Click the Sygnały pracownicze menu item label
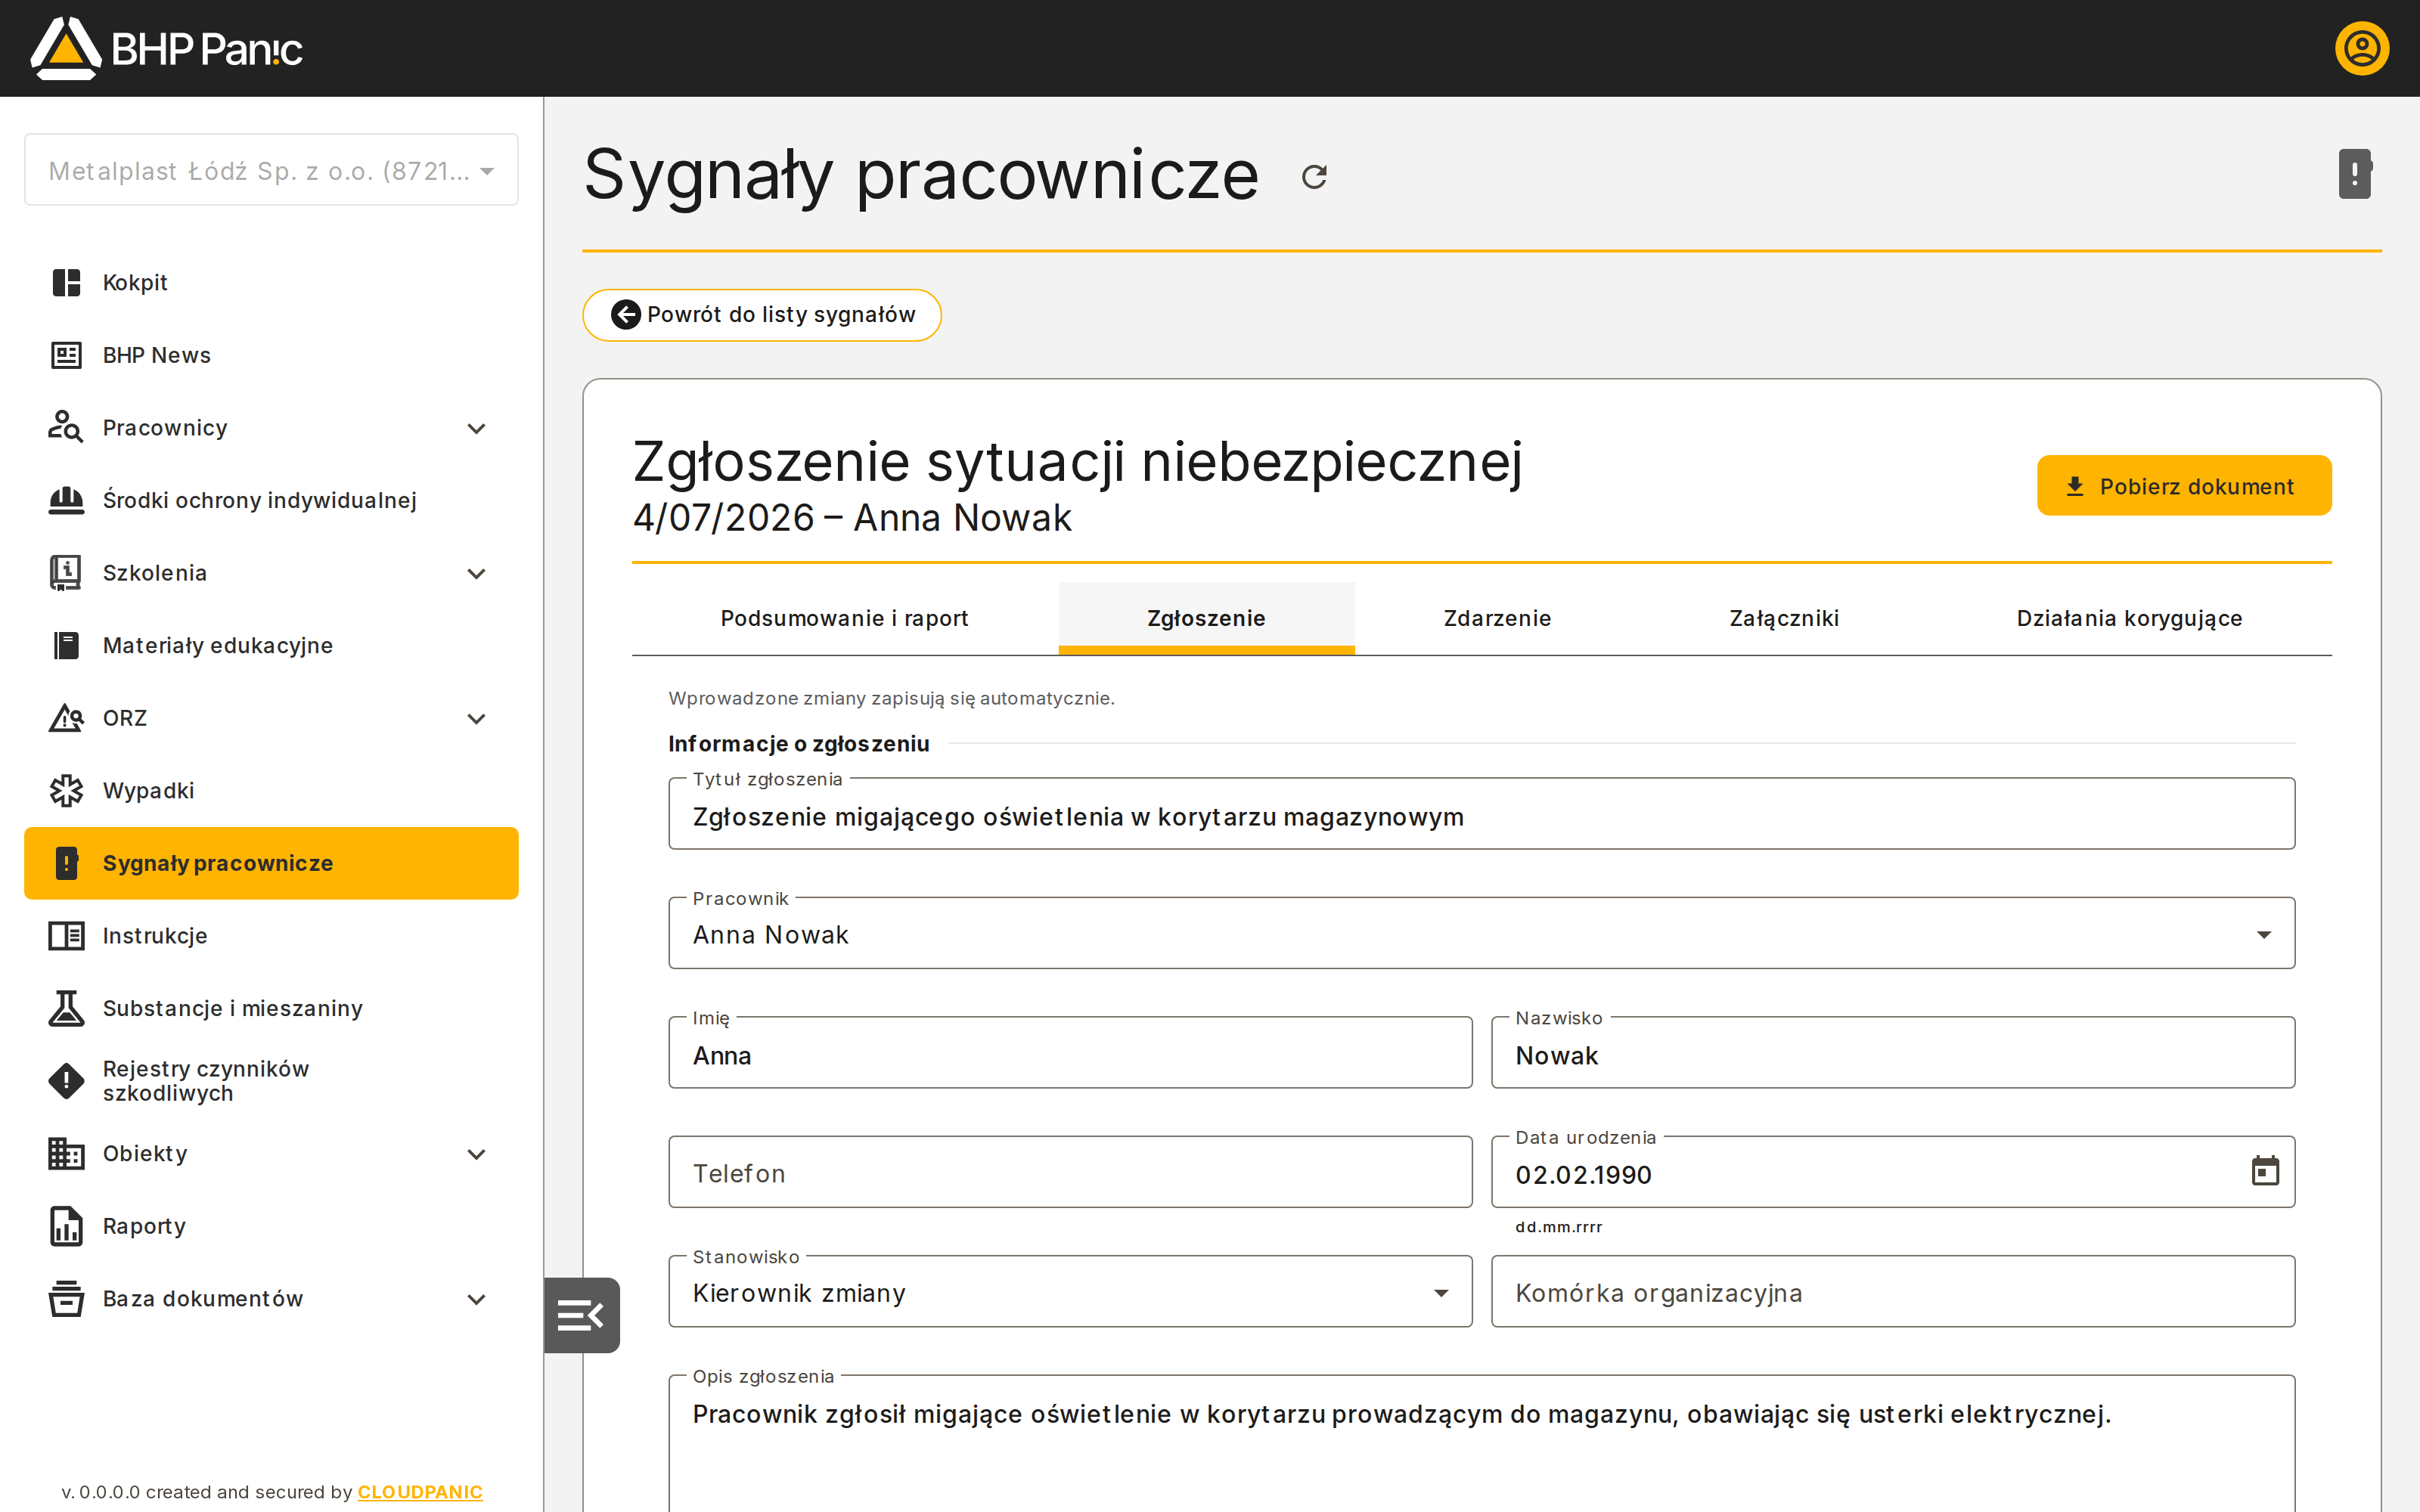This screenshot has height=1512, width=2420. (x=218, y=863)
